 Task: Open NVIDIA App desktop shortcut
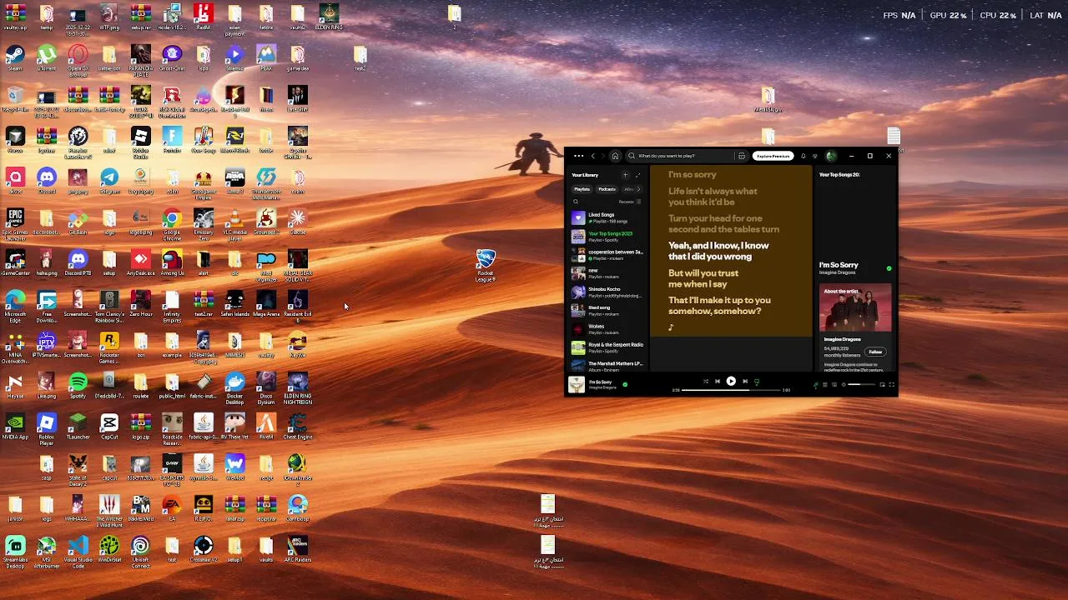[15, 426]
